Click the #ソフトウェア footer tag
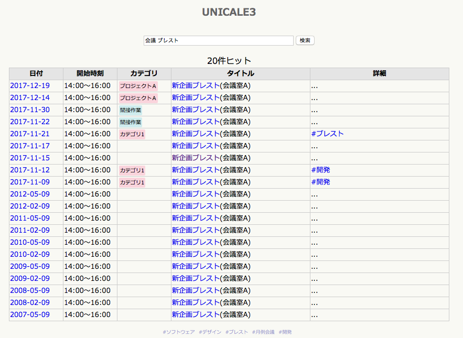 click(x=179, y=332)
